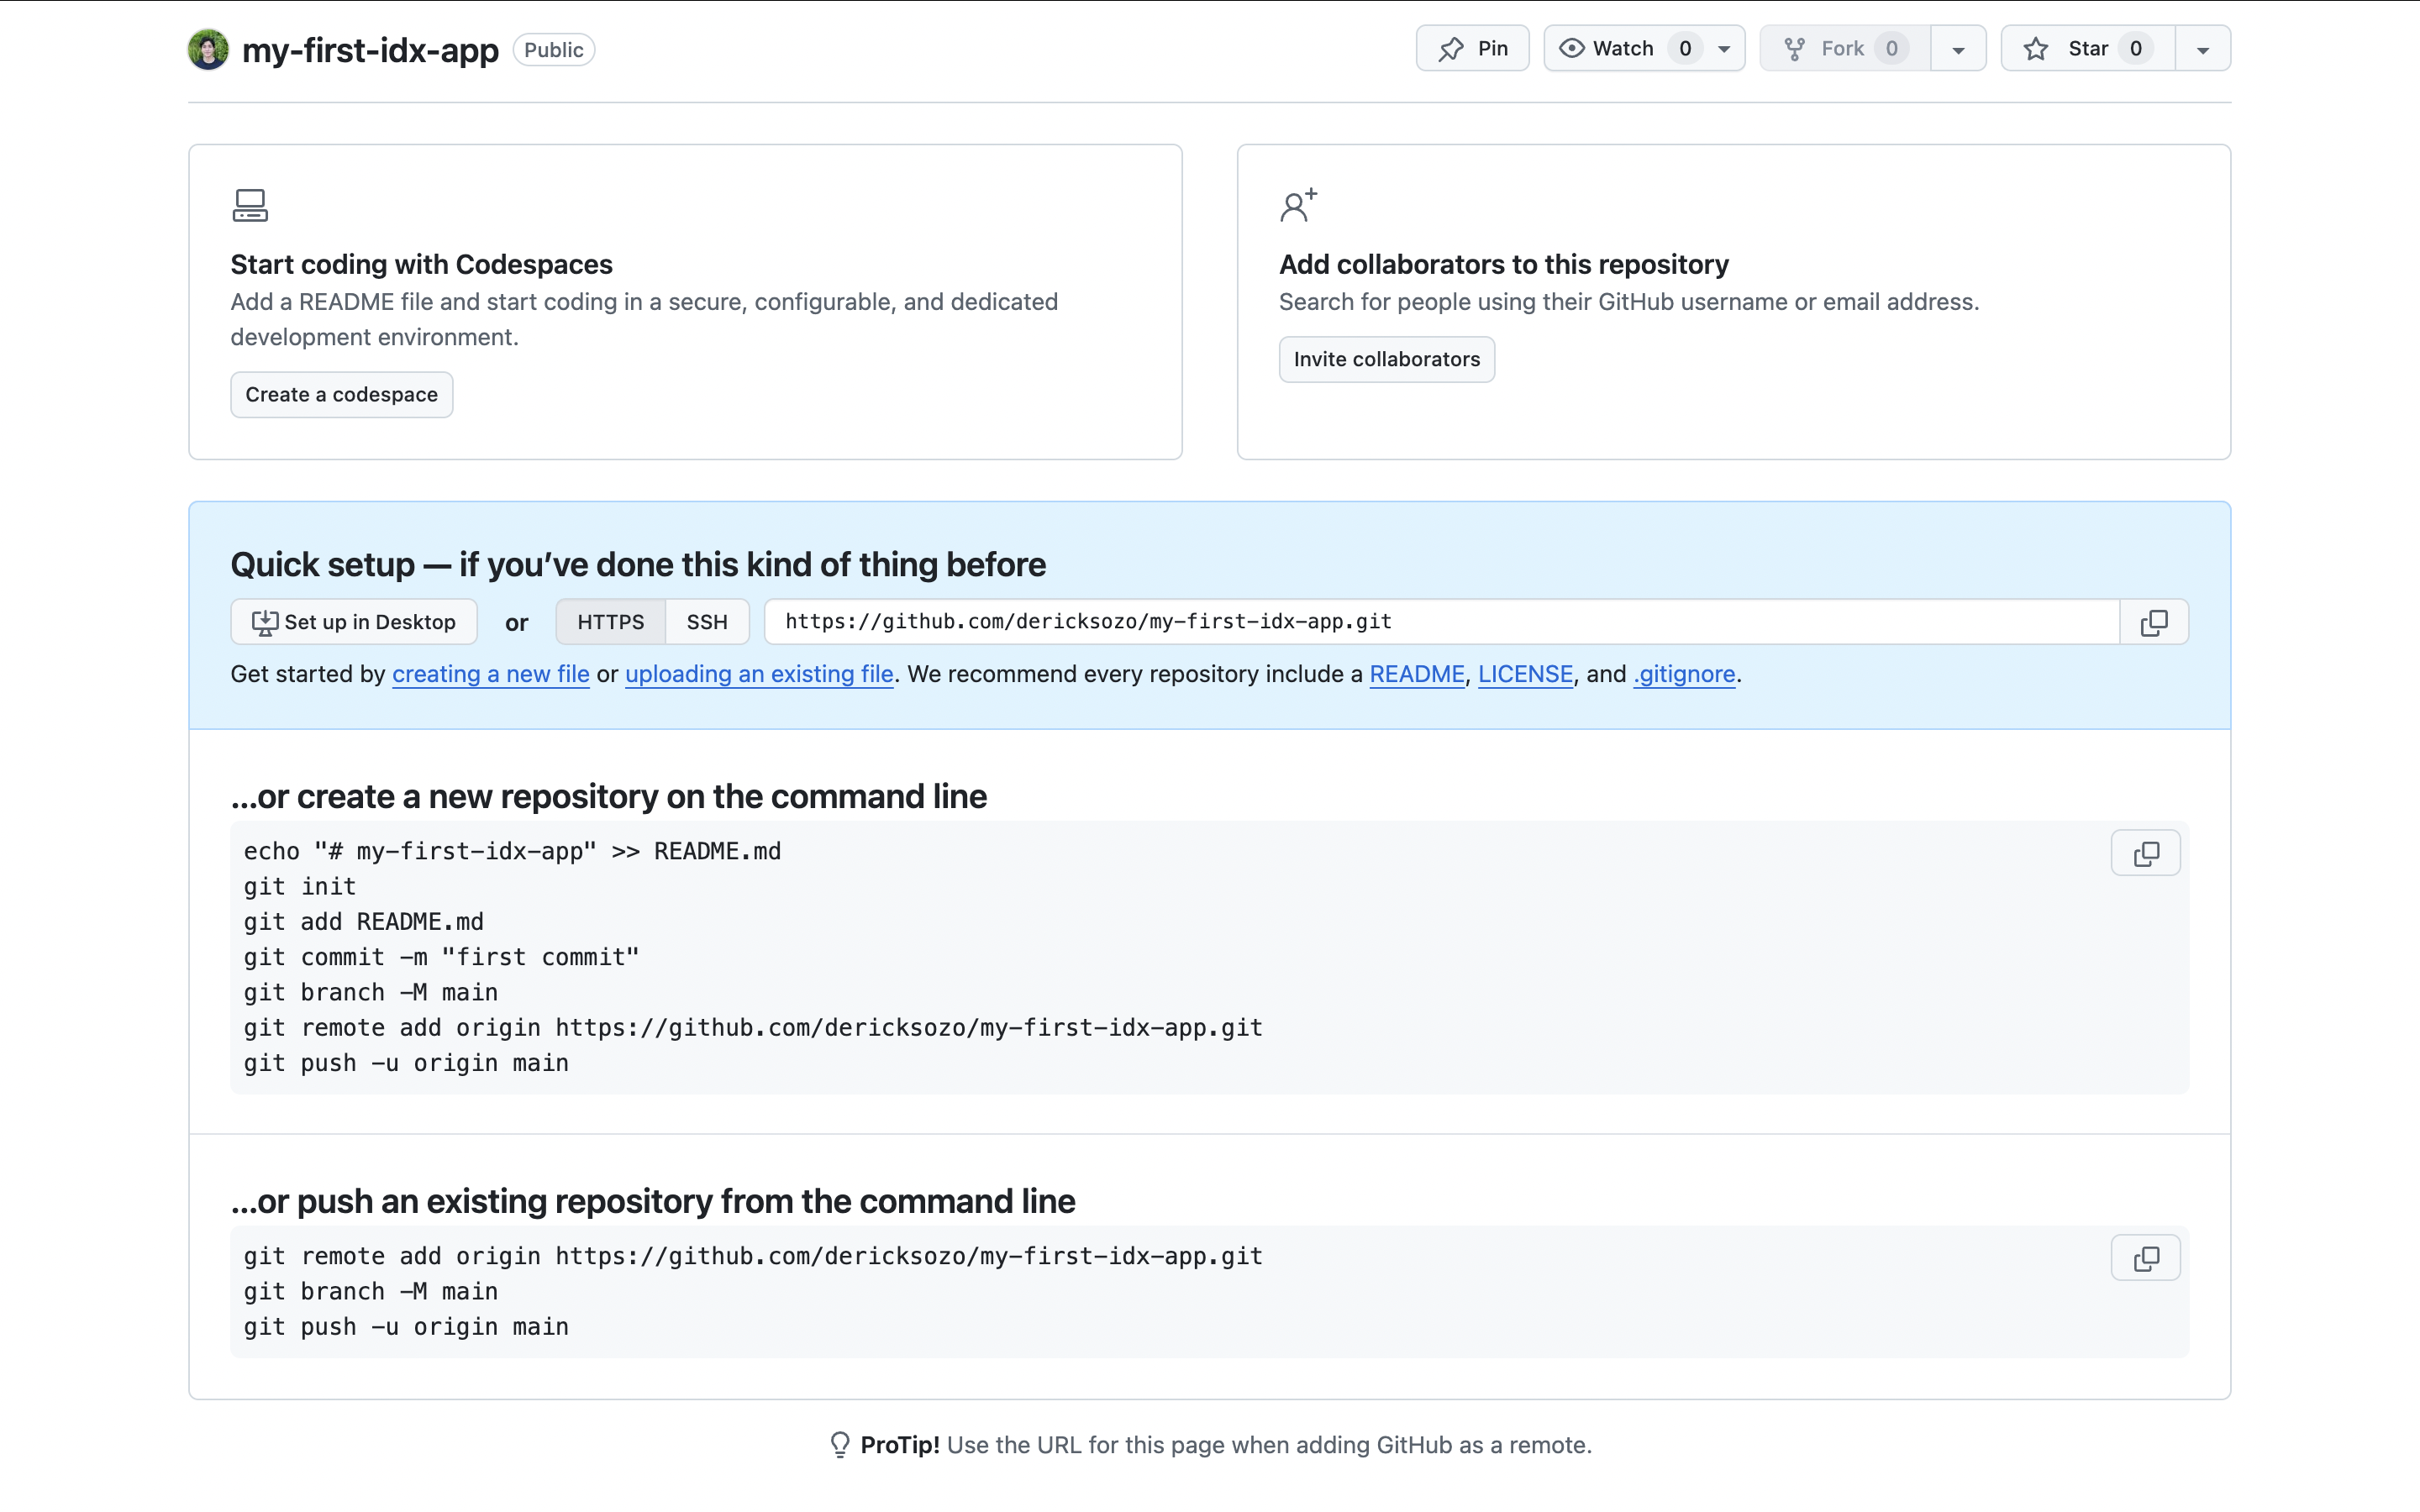
Task: Click the ProTip text at the bottom
Action: (1226, 1445)
